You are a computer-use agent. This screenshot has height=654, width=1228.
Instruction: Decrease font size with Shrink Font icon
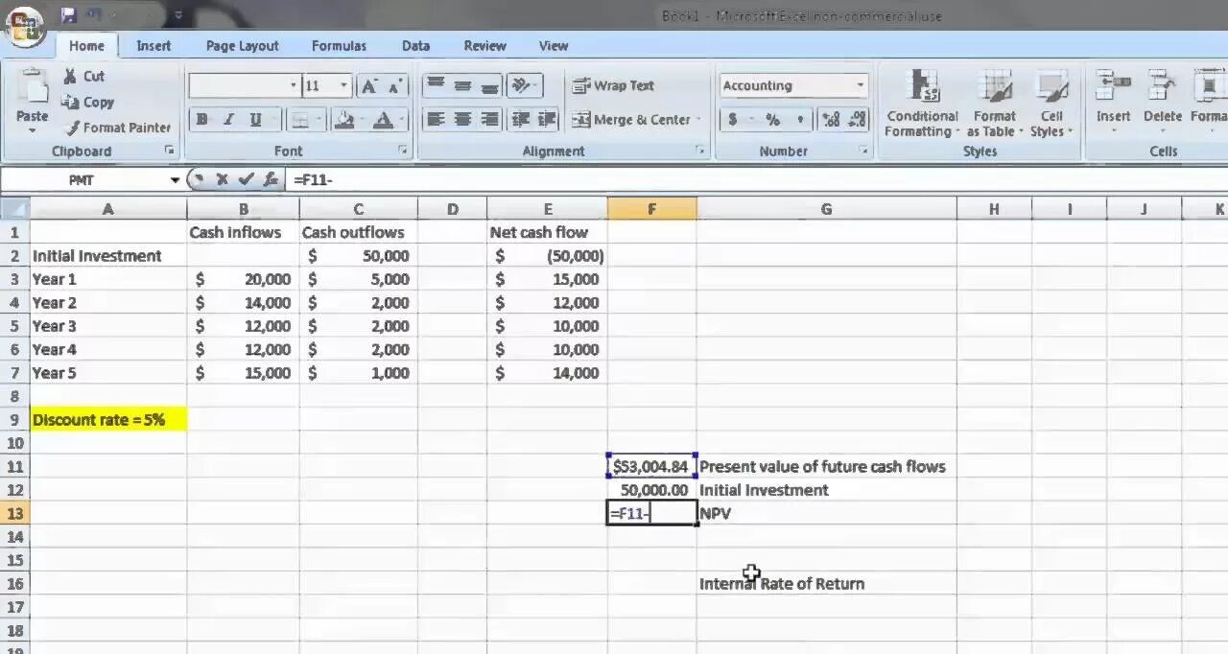[x=394, y=86]
